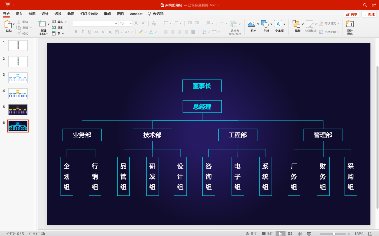Click the decrease font size icon

[x=144, y=23]
